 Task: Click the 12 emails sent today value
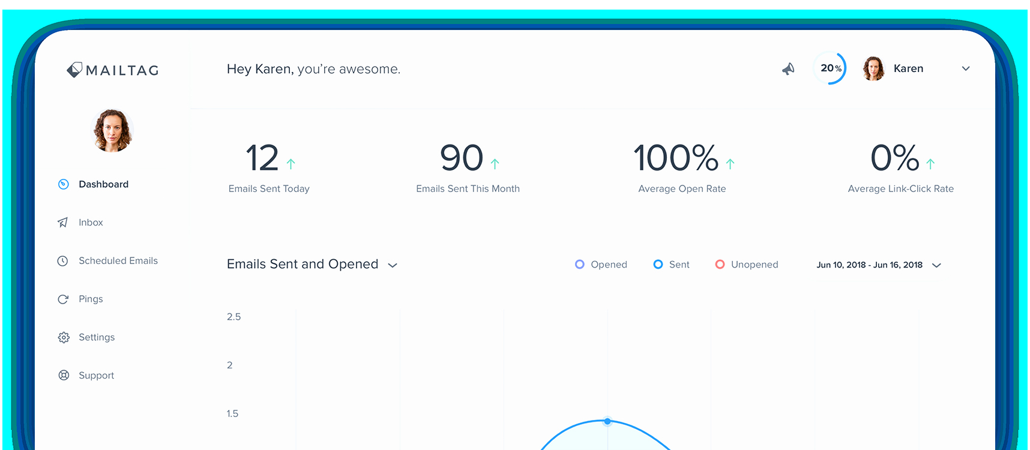pyautogui.click(x=262, y=158)
